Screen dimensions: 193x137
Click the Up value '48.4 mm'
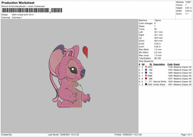[x=158, y=38]
